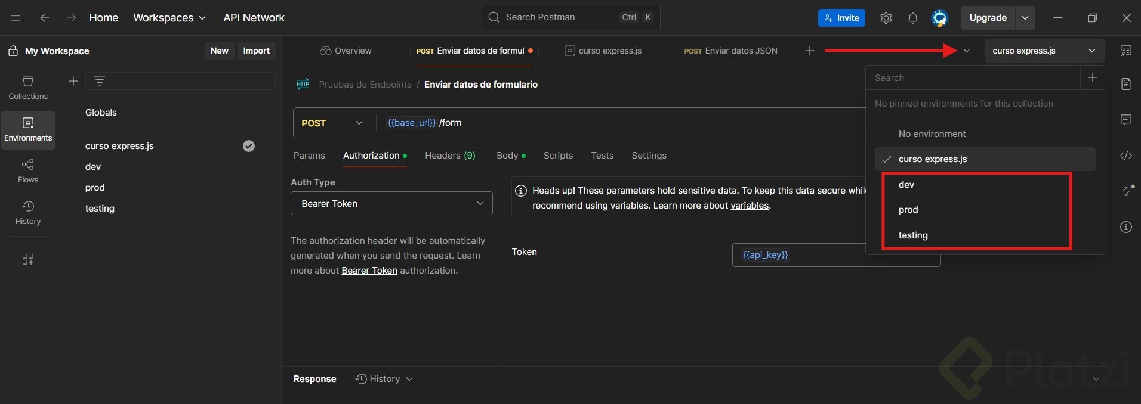Open the Bearer Token auth type dropdown
This screenshot has height=404, width=1141.
point(391,203)
